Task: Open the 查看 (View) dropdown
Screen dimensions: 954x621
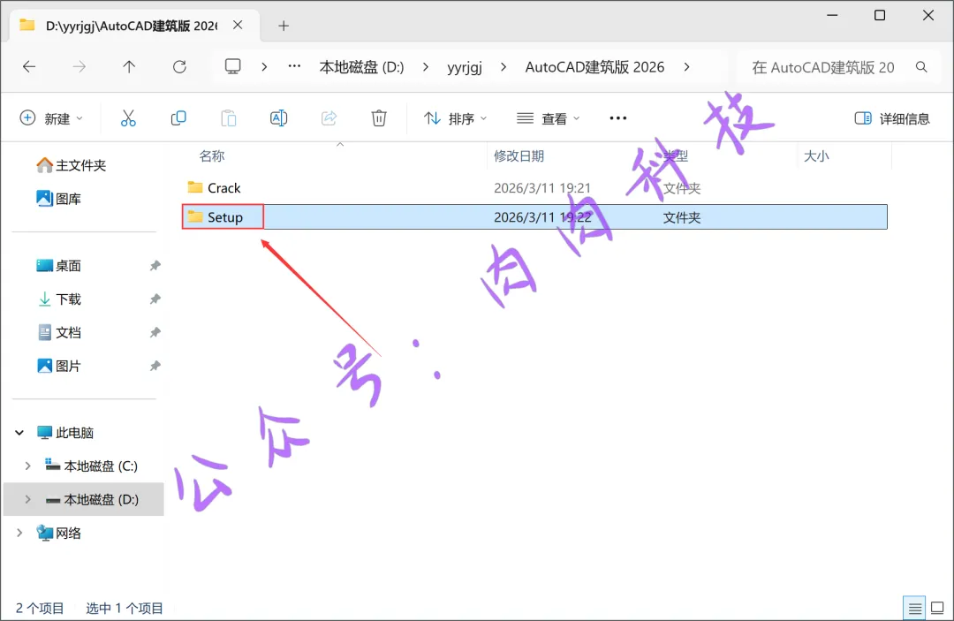Action: [x=549, y=118]
